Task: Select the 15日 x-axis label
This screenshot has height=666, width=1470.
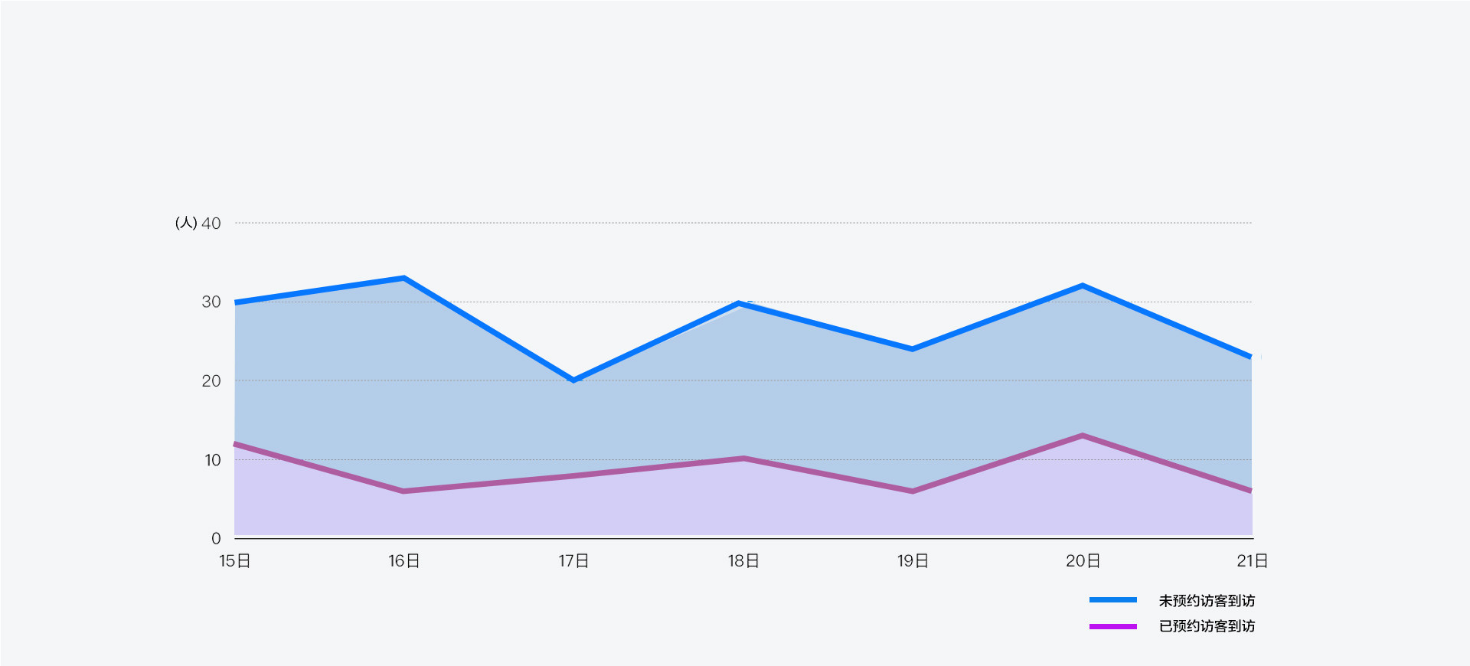Action: [235, 561]
